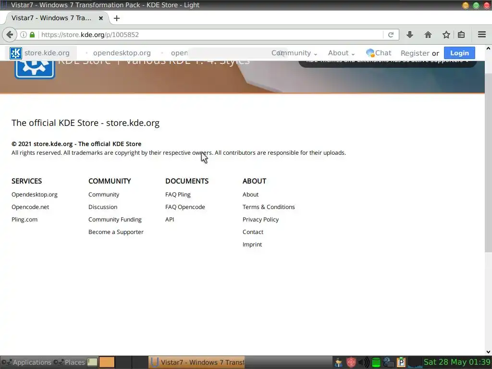Open the browser hamburger menu
Image resolution: width=492 pixels, height=369 pixels.
click(x=482, y=35)
